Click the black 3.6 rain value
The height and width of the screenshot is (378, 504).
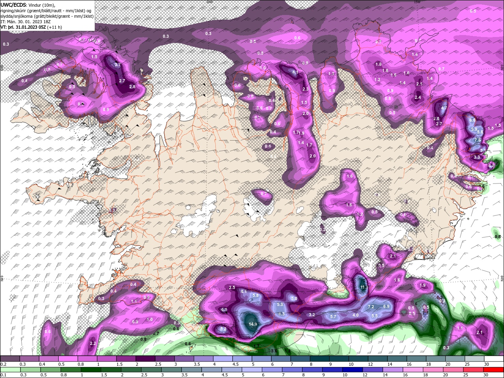pyautogui.click(x=274, y=350)
